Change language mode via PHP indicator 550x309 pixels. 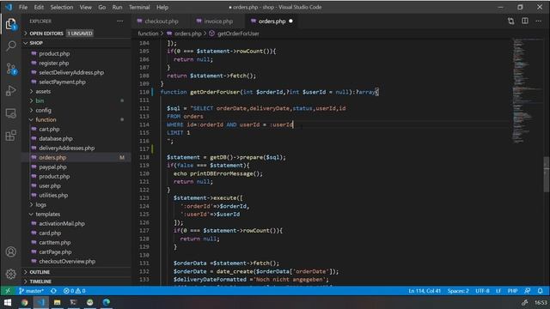(x=512, y=291)
